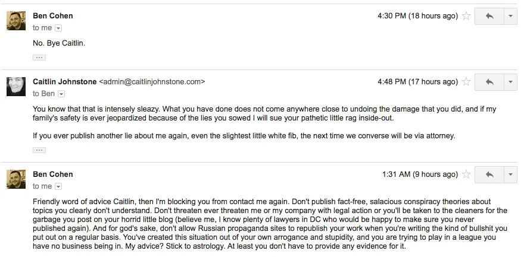Star the 4:48 PM message from Caitlin
The height and width of the screenshot is (257, 521).
point(466,81)
